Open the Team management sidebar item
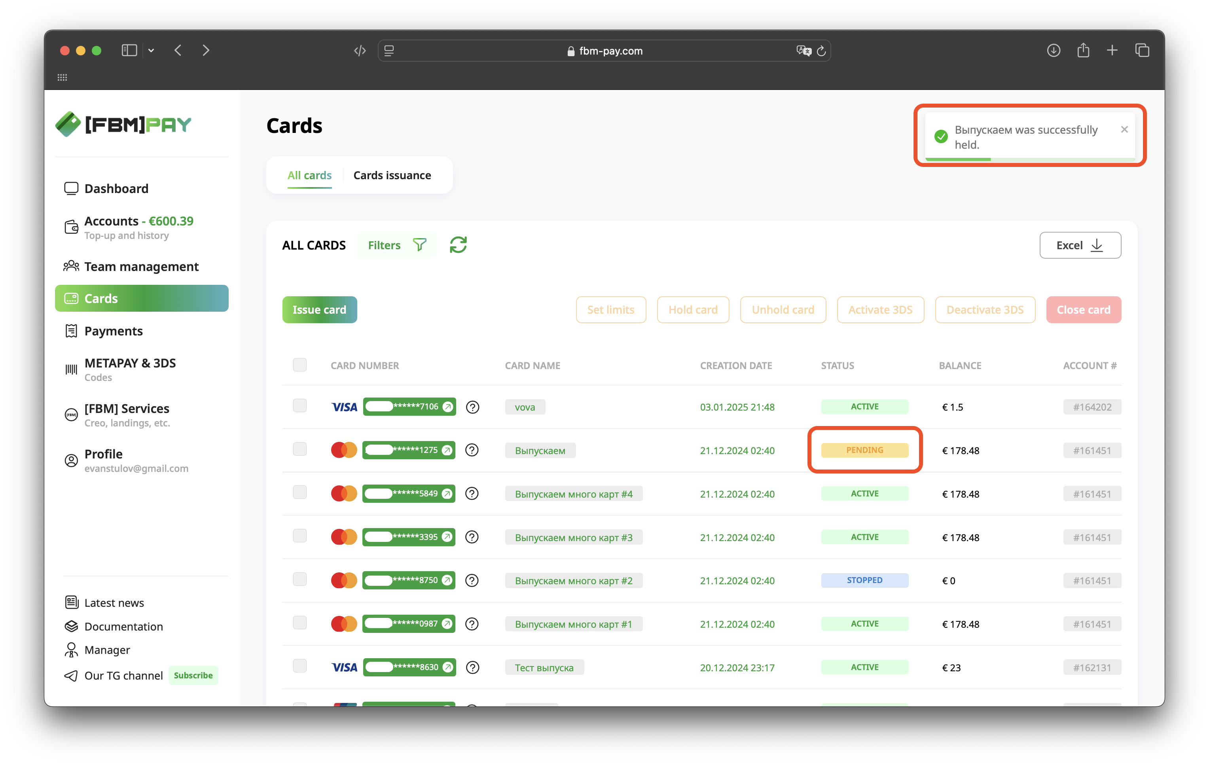This screenshot has width=1209, height=765. click(x=141, y=267)
